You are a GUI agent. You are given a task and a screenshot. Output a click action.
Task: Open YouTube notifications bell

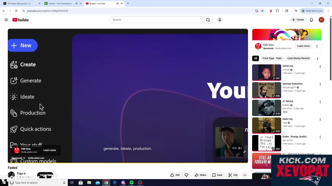pos(312,20)
